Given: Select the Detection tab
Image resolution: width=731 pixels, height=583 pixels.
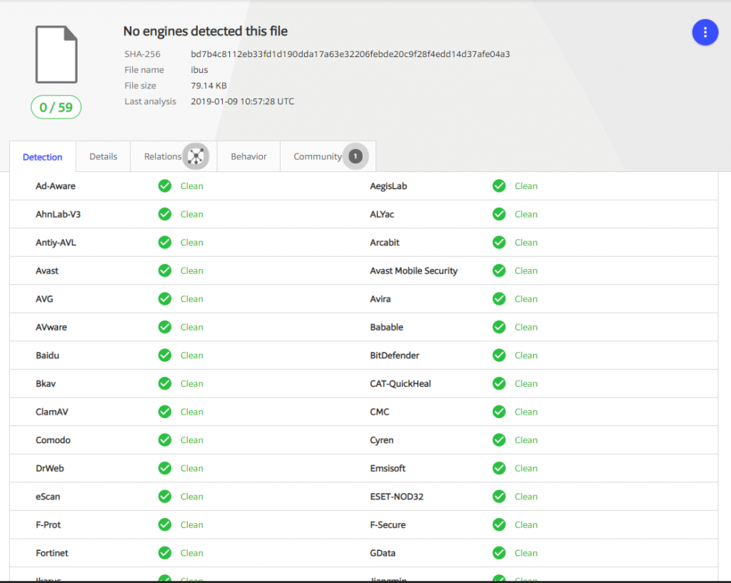Looking at the screenshot, I should (43, 157).
